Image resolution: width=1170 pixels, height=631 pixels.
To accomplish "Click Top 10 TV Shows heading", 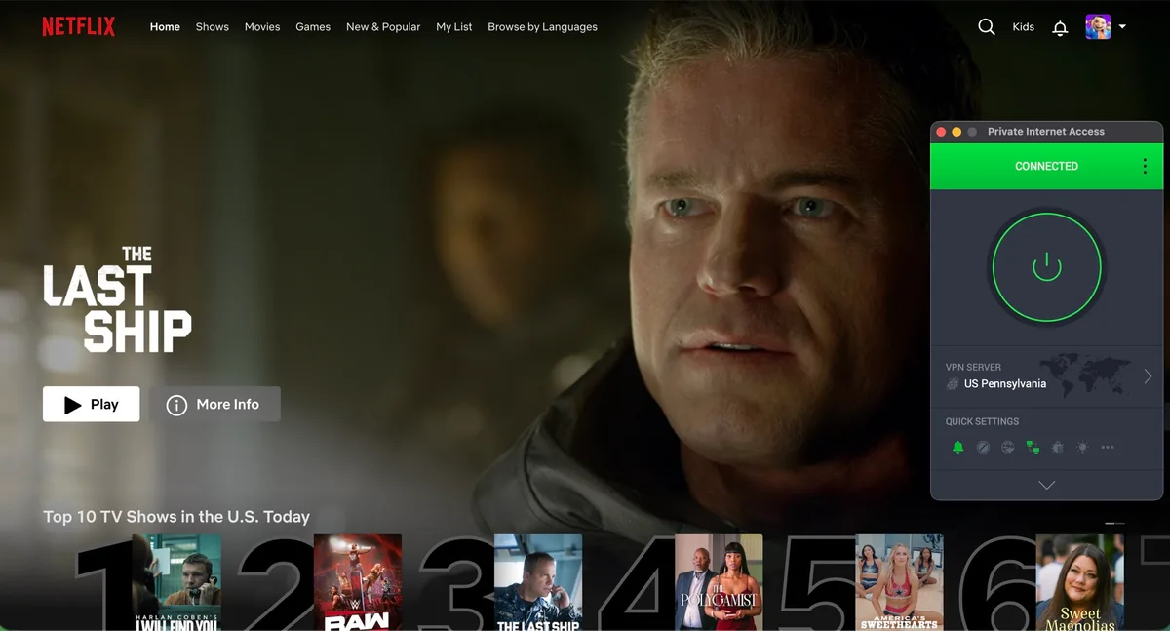I will 176,517.
